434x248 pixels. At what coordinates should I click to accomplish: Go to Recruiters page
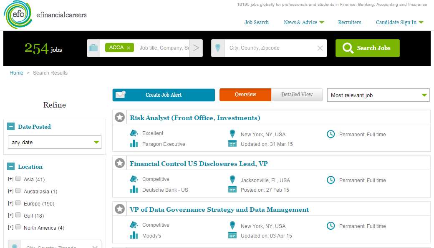pyautogui.click(x=349, y=23)
